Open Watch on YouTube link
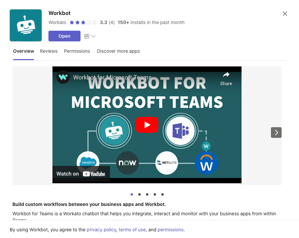 (81, 174)
